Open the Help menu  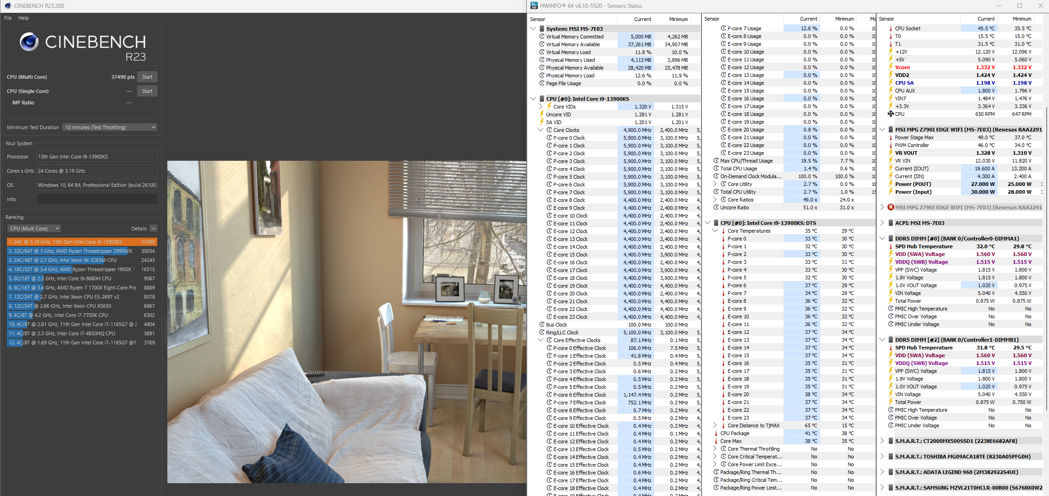tap(23, 18)
